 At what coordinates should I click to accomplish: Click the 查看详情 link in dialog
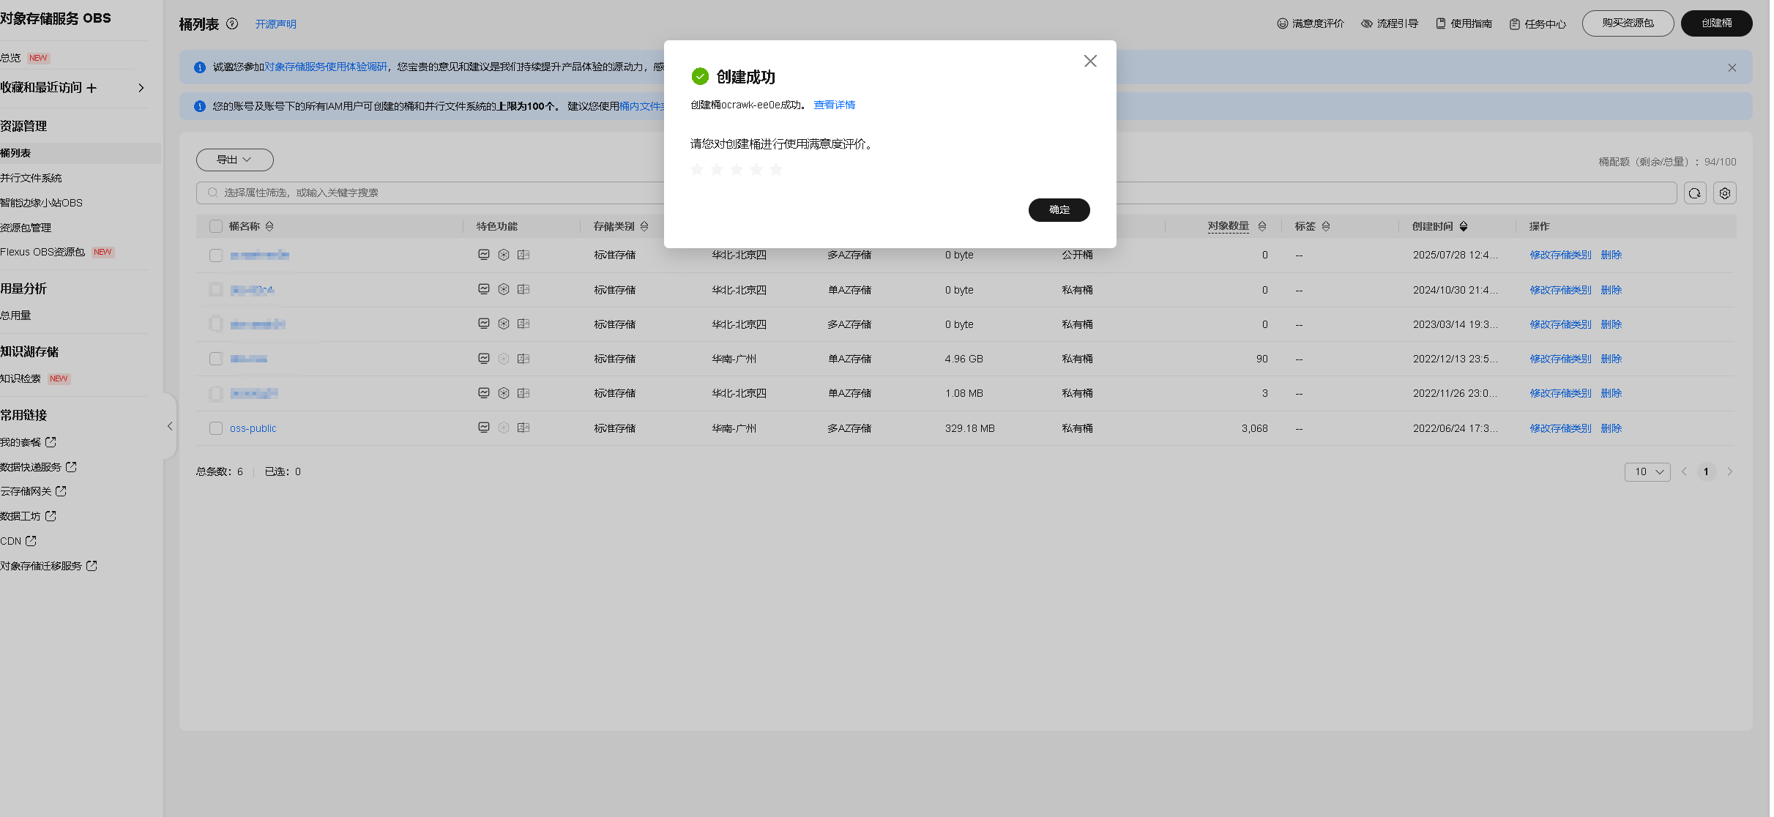pyautogui.click(x=834, y=105)
